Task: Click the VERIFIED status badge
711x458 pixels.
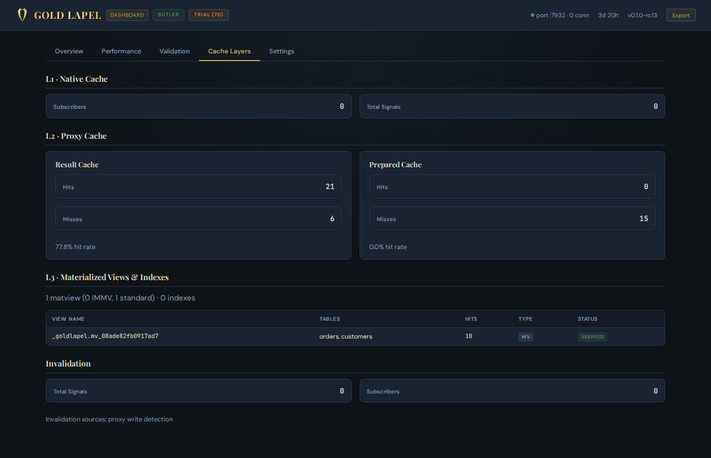Action: tap(592, 336)
